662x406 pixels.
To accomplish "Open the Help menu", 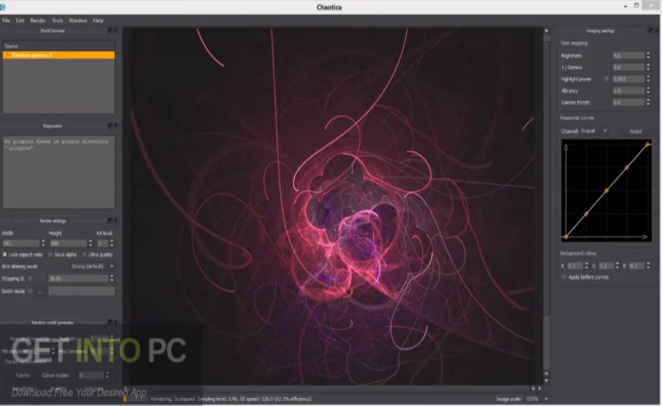I will click(x=98, y=21).
